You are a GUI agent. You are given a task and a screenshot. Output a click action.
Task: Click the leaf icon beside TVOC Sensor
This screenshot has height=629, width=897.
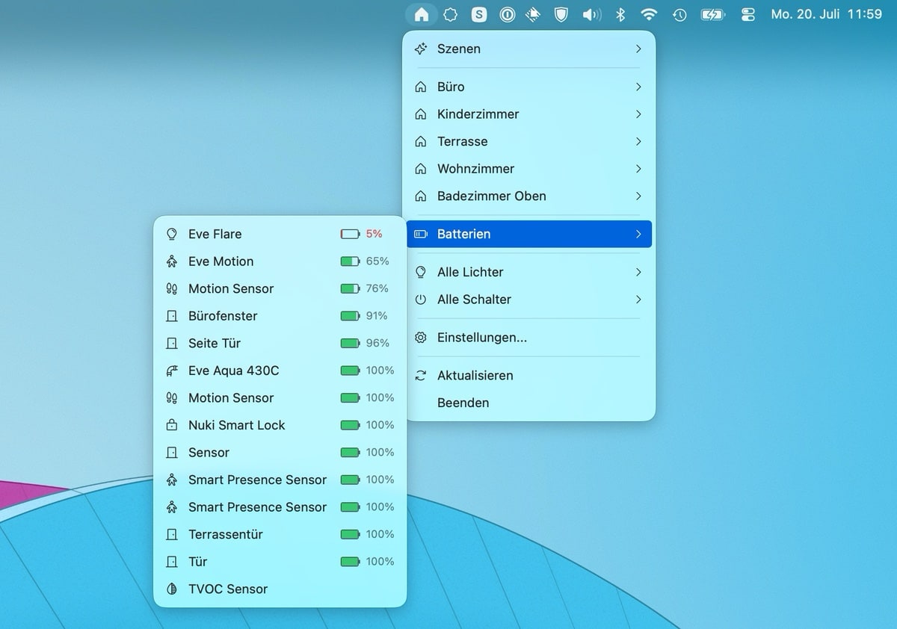coord(172,589)
